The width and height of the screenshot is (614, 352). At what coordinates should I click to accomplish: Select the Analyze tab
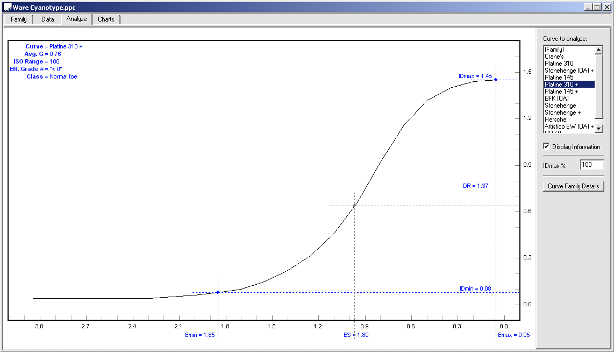[x=76, y=19]
